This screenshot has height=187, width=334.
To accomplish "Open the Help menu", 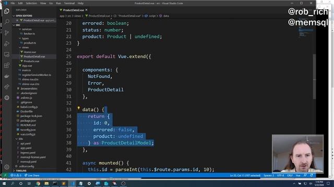I will 80,3.
